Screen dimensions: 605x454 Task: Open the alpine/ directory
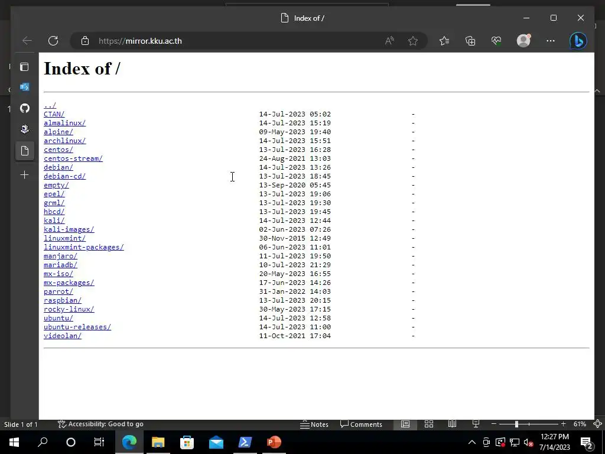(58, 132)
